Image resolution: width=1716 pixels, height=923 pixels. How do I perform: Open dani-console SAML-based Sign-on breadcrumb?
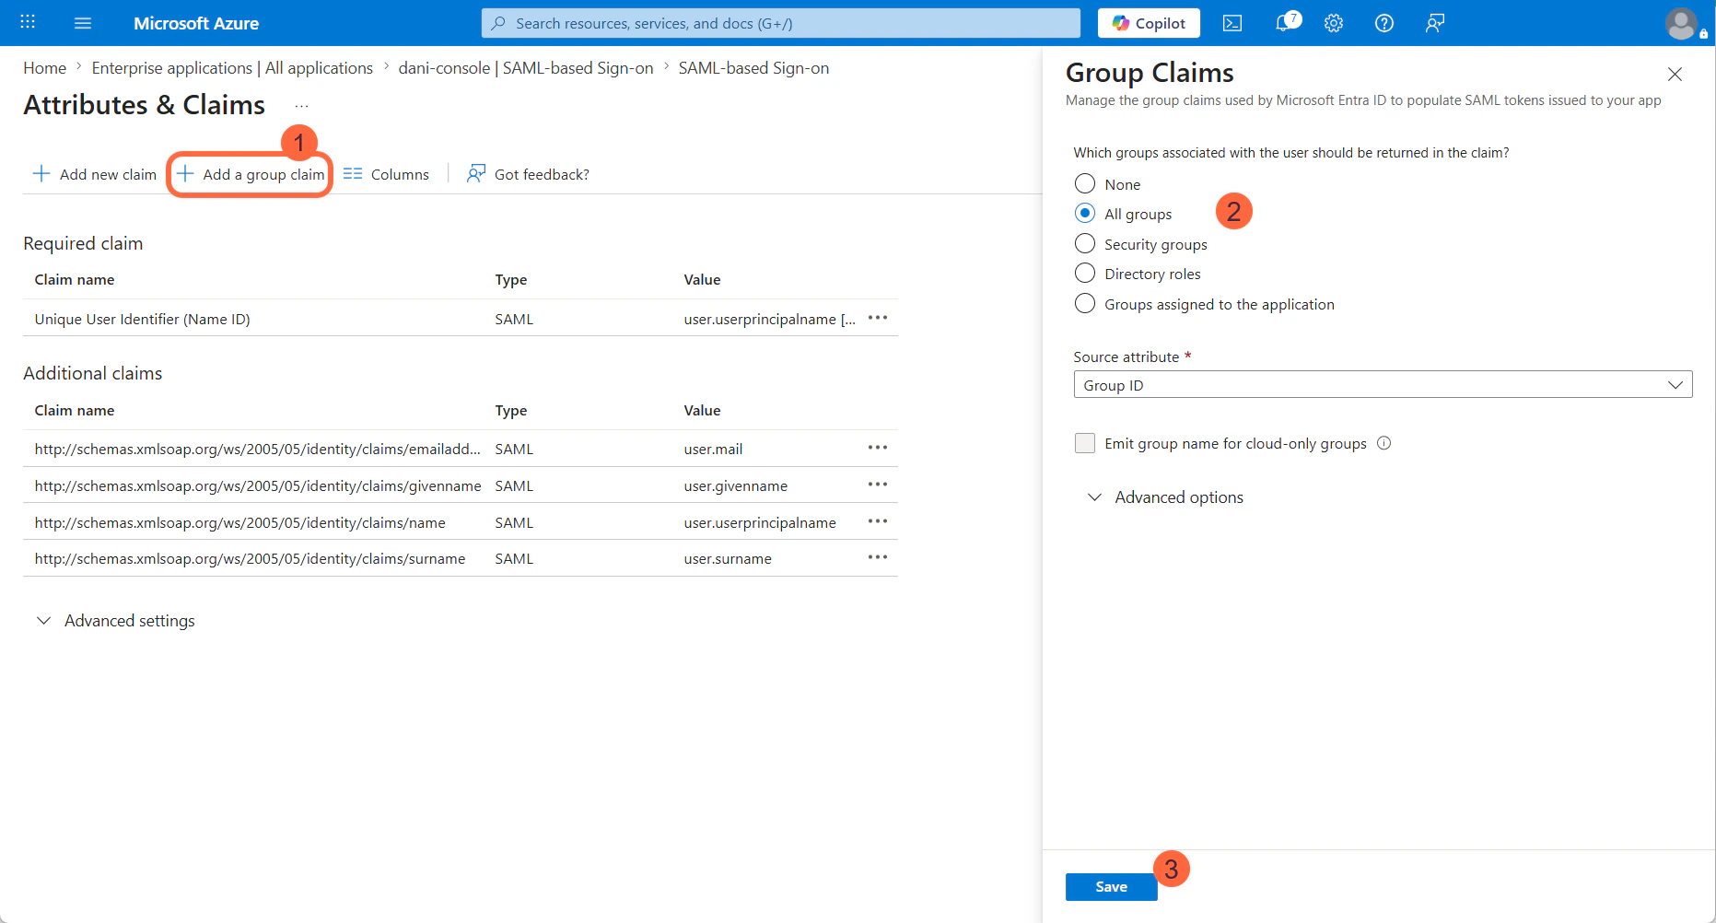[x=526, y=68]
